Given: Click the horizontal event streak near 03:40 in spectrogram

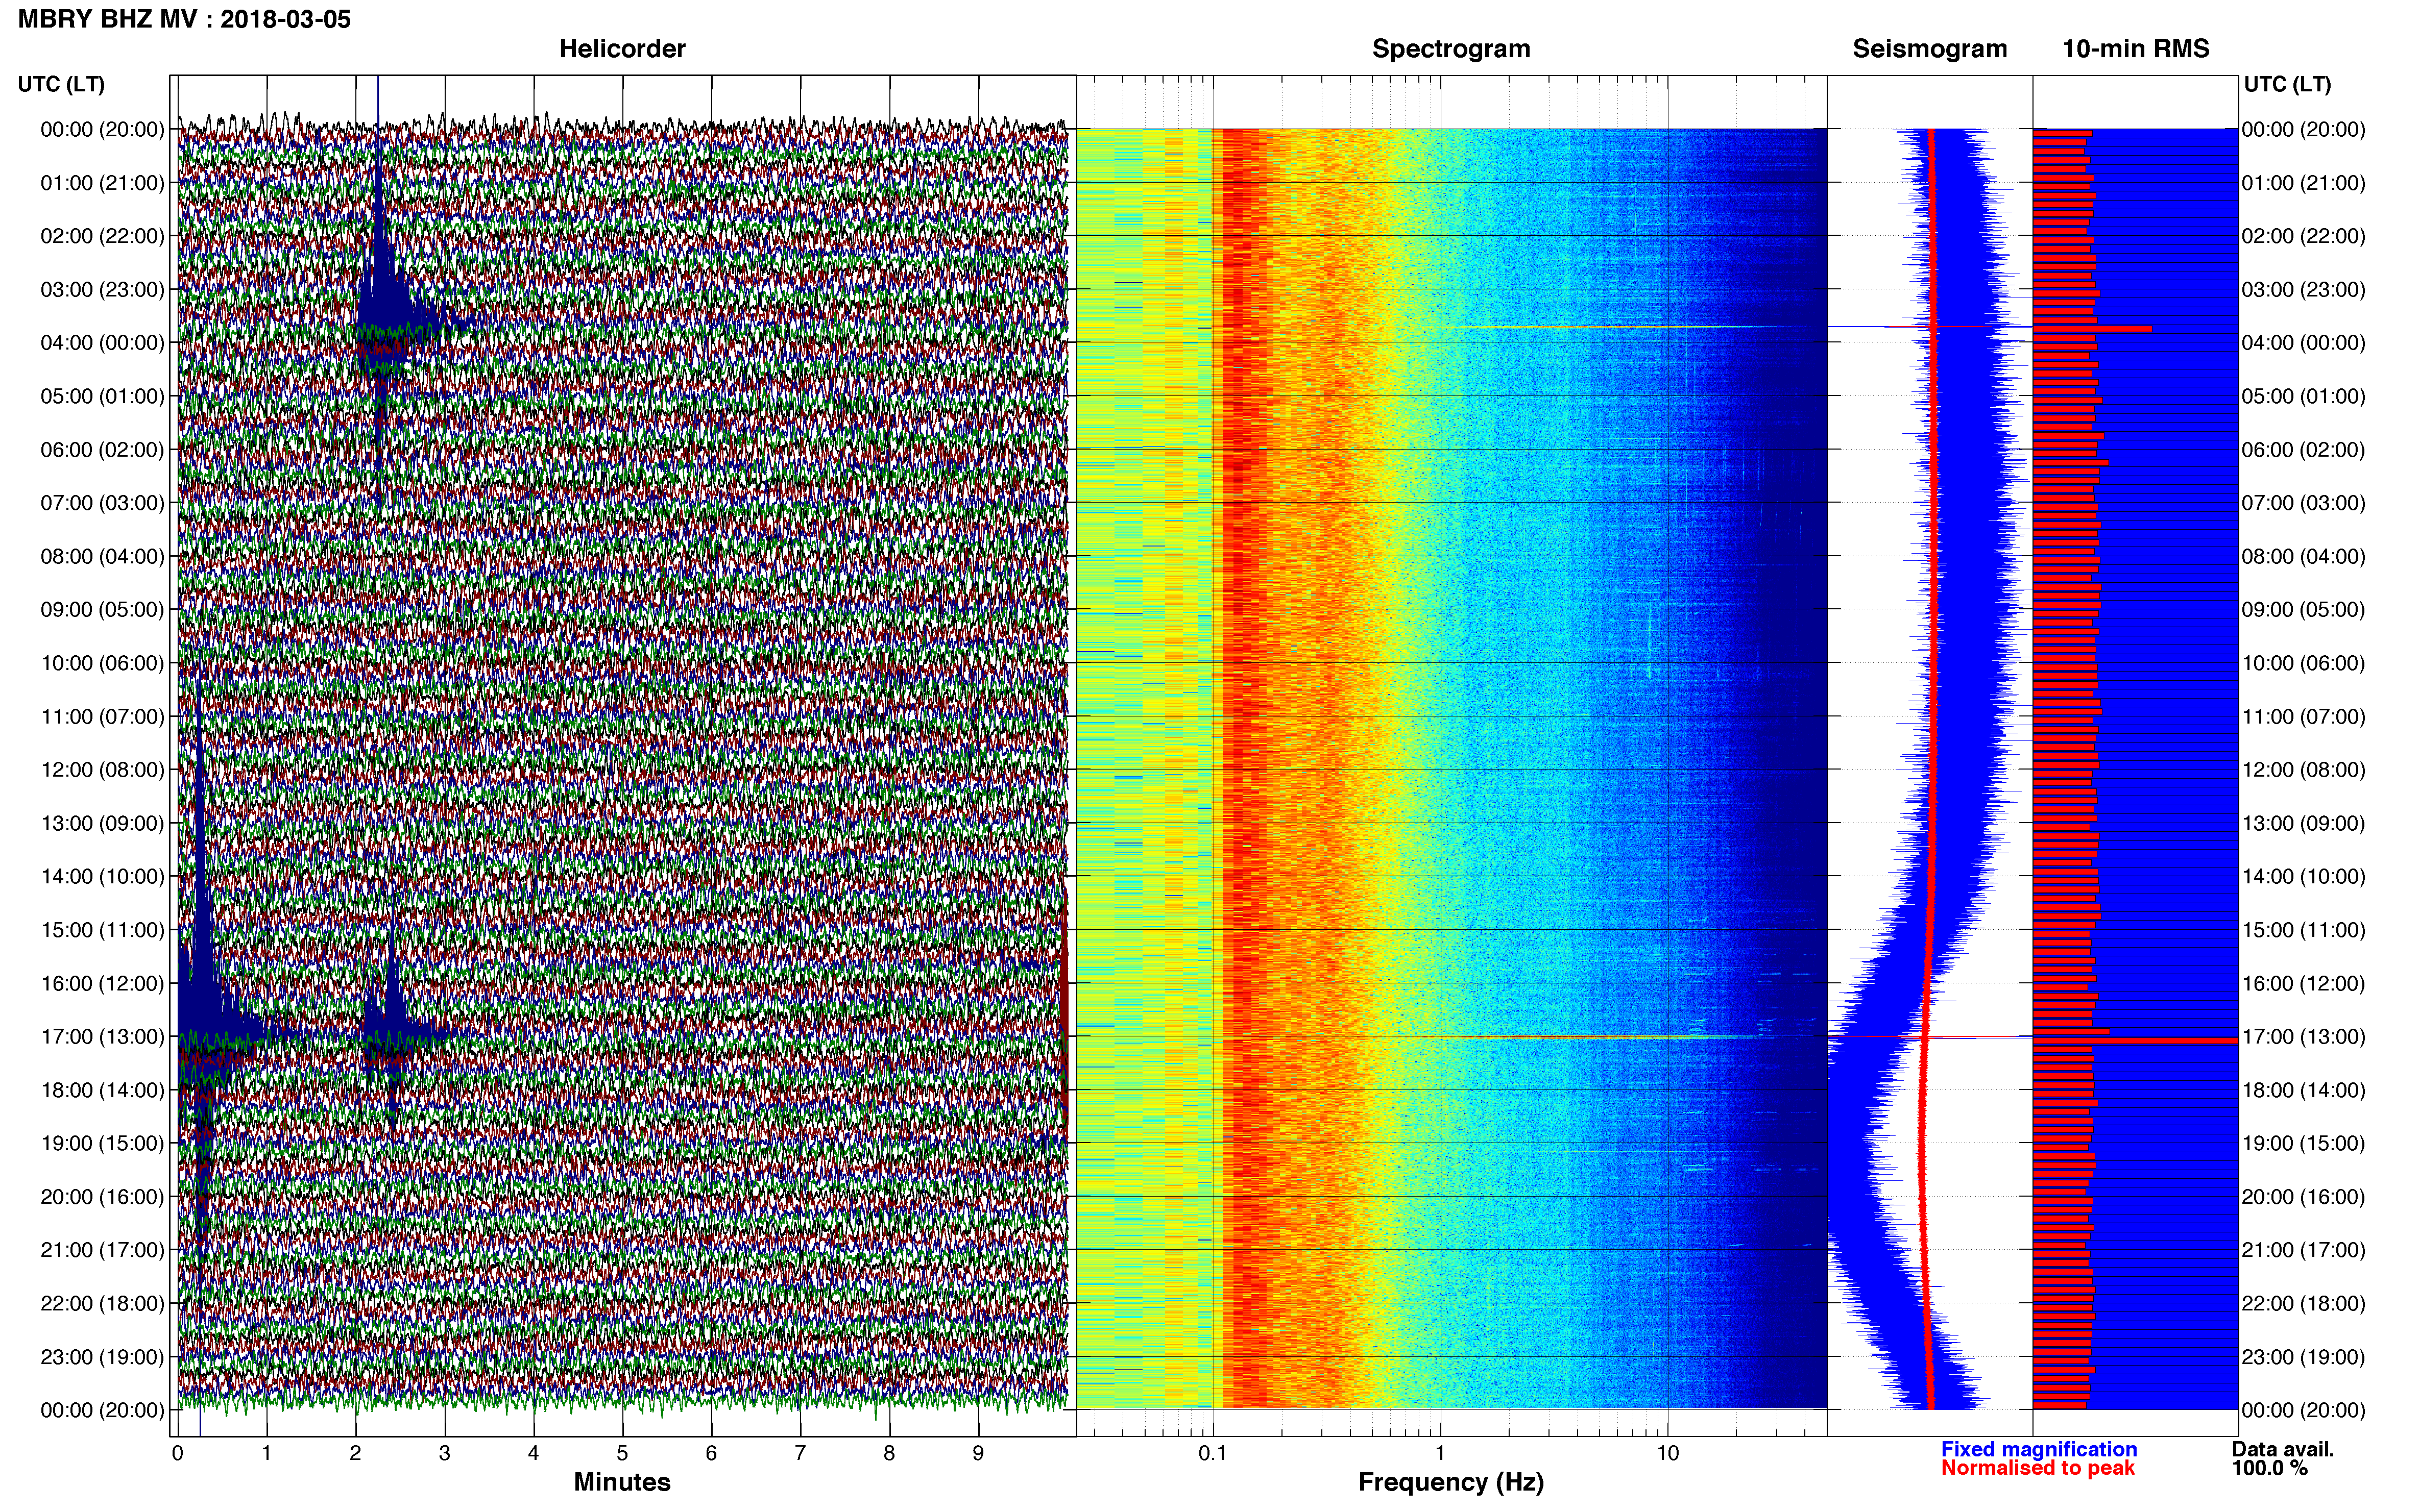Looking at the screenshot, I should click(x=1620, y=327).
